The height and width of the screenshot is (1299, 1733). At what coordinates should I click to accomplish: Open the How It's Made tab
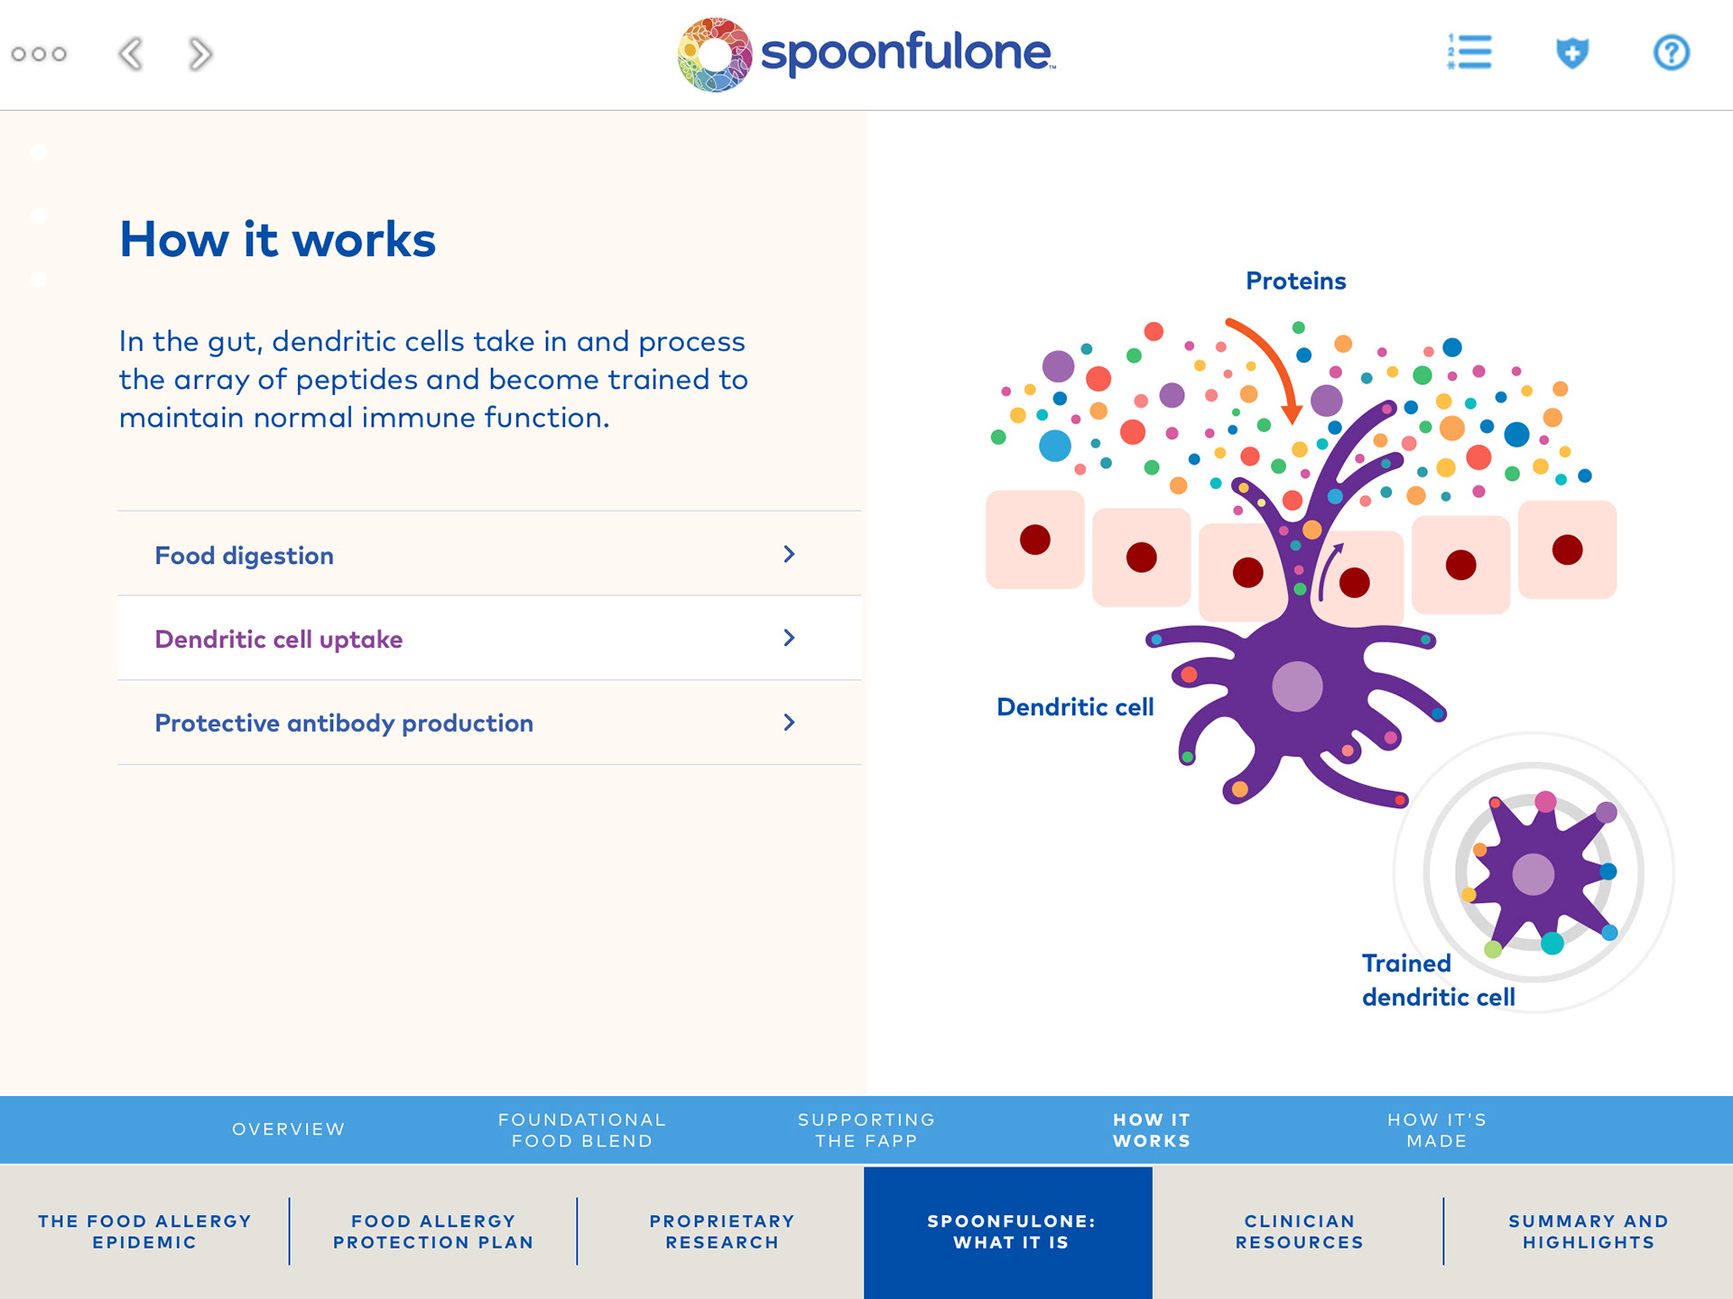1436,1130
